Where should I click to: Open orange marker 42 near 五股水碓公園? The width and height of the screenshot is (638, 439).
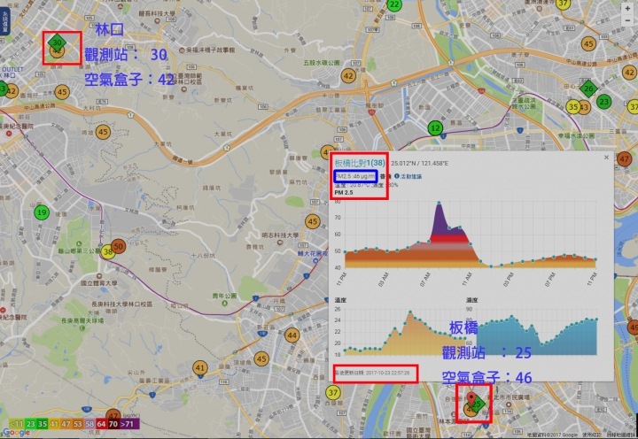pos(348,75)
